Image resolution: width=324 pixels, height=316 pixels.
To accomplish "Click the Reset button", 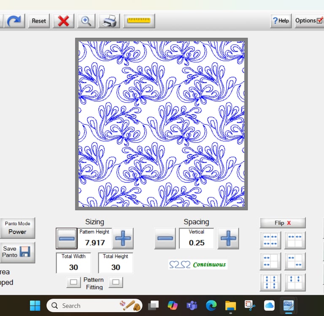I will click(39, 21).
